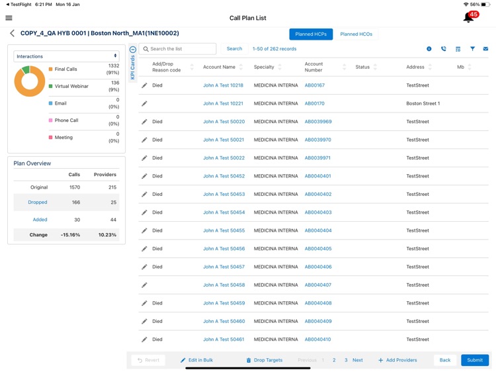Return to TestFlight via status bar
Image resolution: width=496 pixels, height=372 pixels.
click(x=19, y=5)
